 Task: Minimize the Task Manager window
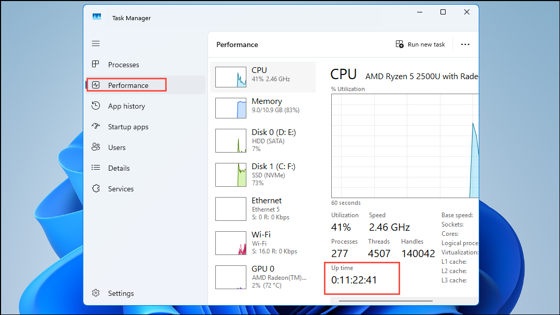(420, 12)
